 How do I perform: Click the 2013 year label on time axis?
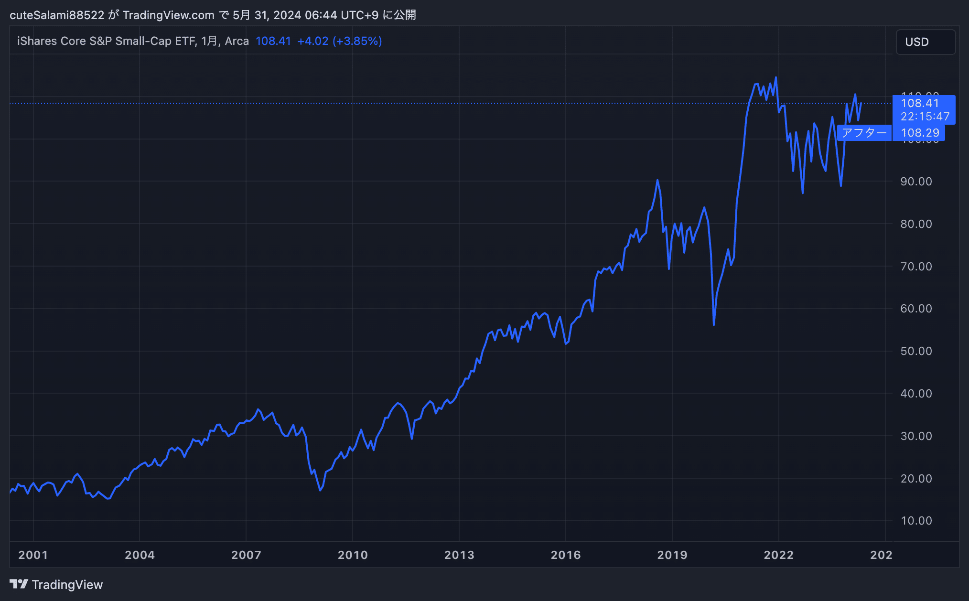coord(459,555)
